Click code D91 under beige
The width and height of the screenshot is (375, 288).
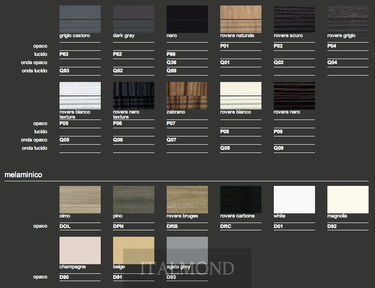[117, 277]
